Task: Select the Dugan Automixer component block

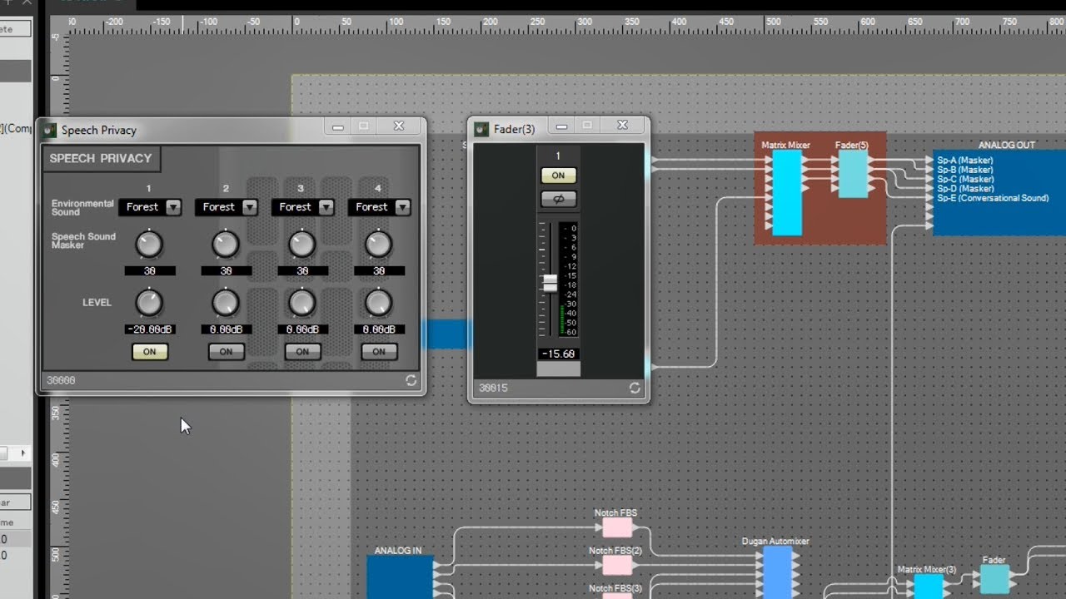Action: tap(778, 572)
